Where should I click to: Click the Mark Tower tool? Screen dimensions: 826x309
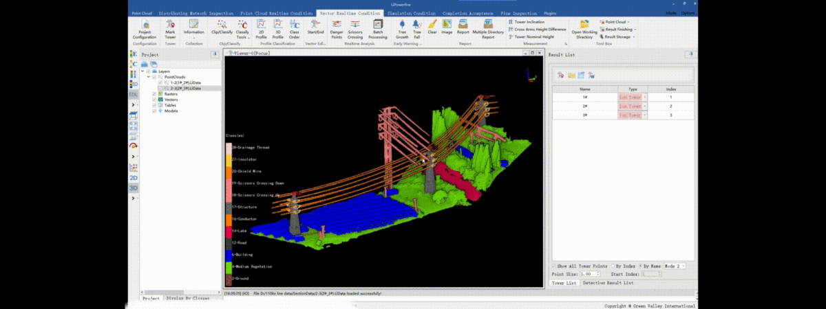[170, 30]
